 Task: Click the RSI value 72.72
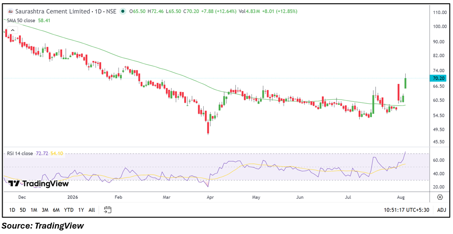click(x=41, y=154)
